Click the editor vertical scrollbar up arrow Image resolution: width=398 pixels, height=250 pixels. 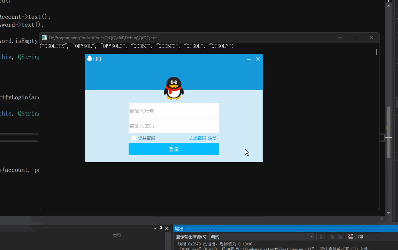point(389,6)
